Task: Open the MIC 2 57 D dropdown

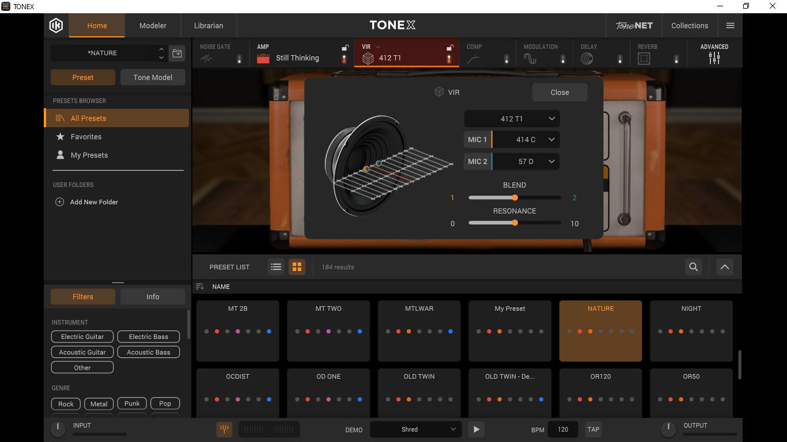Action: click(x=525, y=161)
